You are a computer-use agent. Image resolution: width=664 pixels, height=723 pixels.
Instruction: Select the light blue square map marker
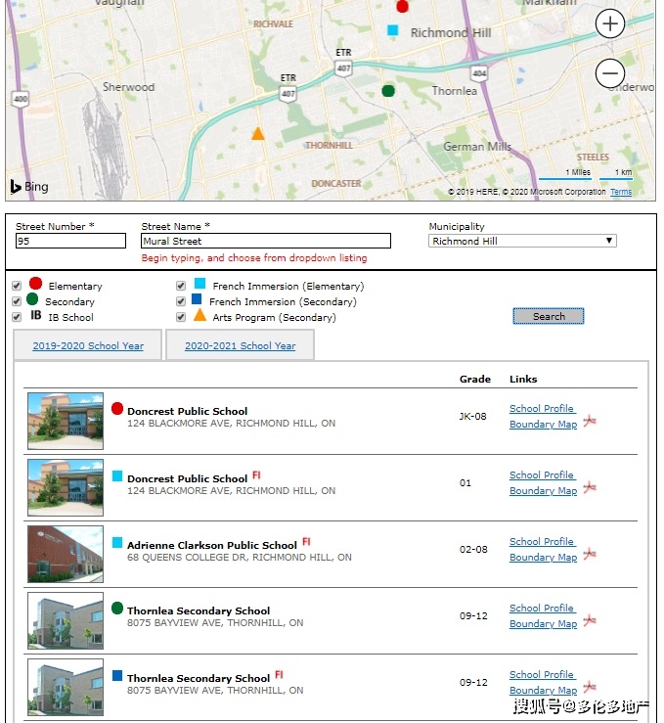coord(392,30)
